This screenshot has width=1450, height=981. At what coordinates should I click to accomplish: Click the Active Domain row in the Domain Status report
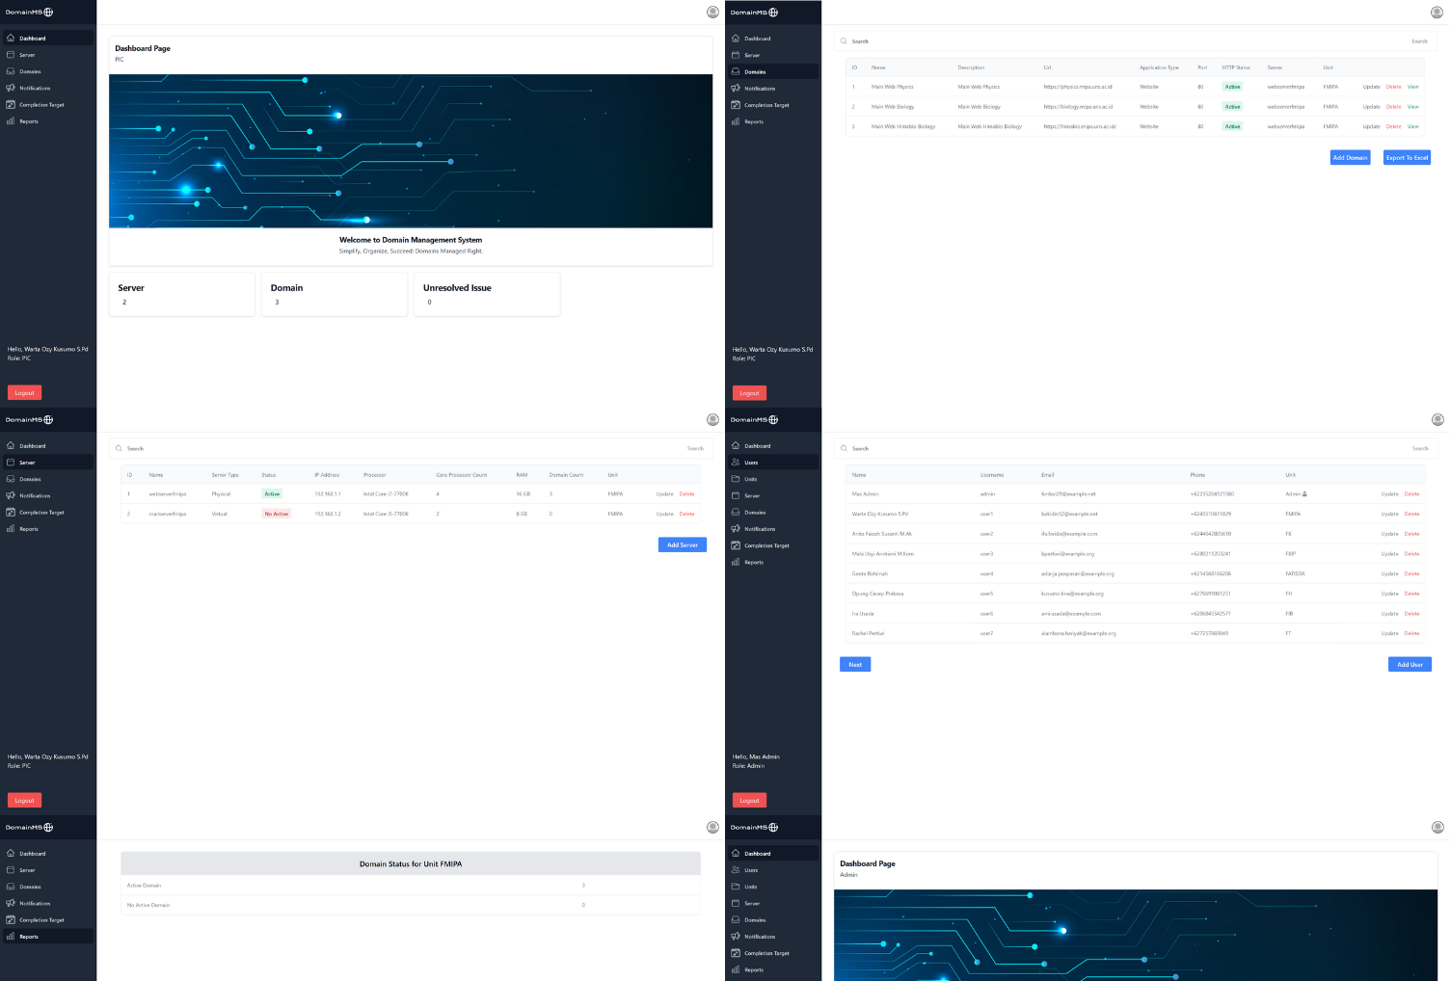(x=411, y=885)
